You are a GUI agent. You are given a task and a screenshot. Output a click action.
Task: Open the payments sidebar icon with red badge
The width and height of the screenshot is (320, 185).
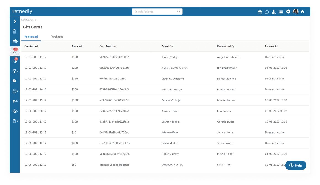click(15, 50)
